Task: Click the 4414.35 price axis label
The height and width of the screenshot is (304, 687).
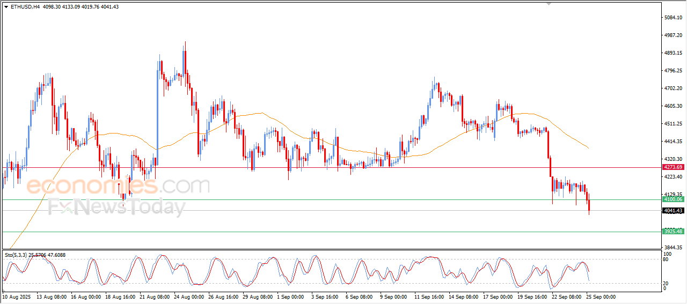Action: pos(673,142)
